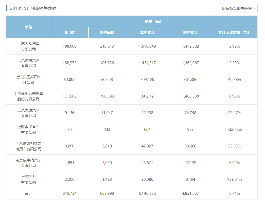Screen dimensions: 265x204
Task: Select the 南京依维柯汽车有限公司 row label
Action: tap(28, 163)
